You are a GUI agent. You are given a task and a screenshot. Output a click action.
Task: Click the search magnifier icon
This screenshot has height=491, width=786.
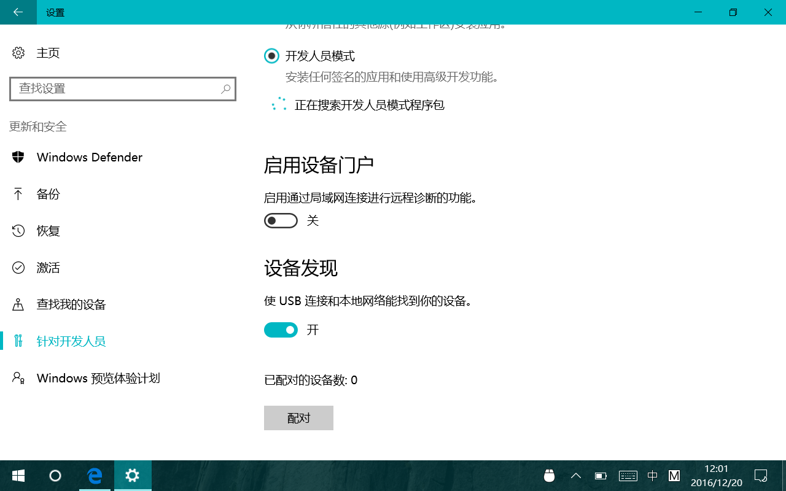pyautogui.click(x=225, y=89)
